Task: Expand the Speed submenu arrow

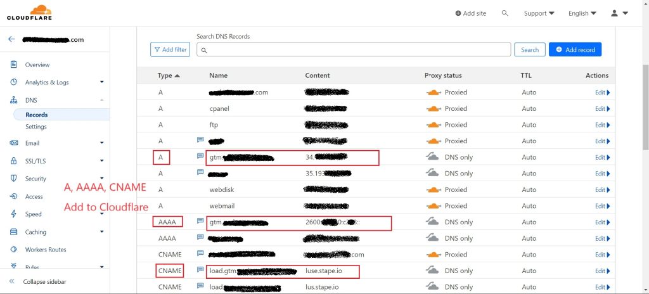Action: tap(102, 214)
